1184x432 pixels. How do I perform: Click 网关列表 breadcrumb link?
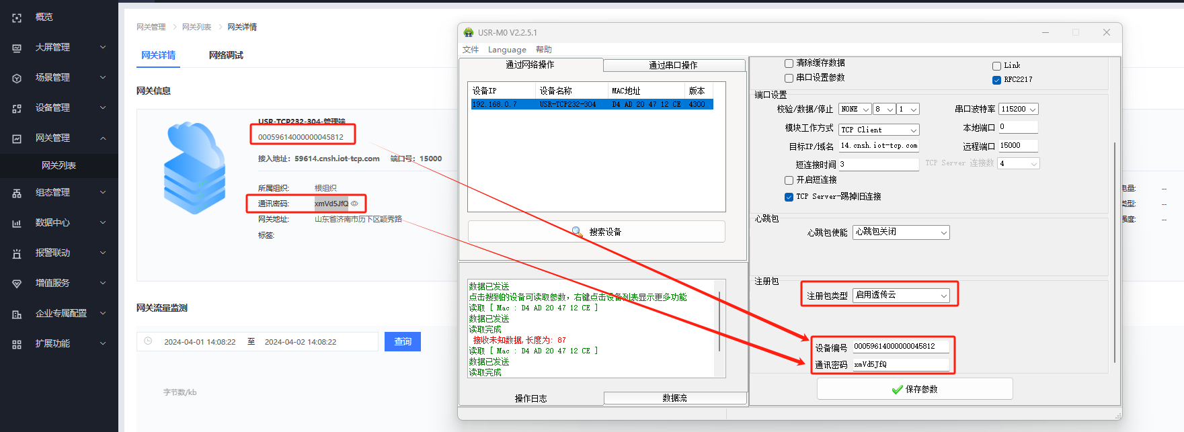pyautogui.click(x=197, y=27)
